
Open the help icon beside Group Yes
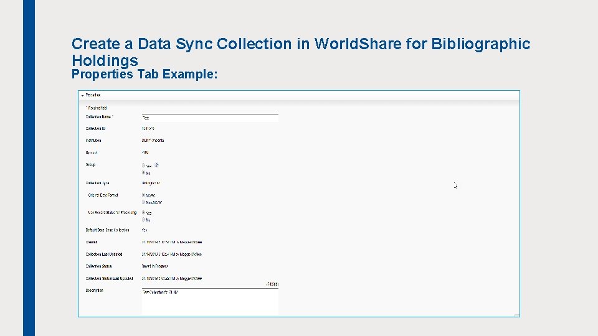[x=156, y=166]
